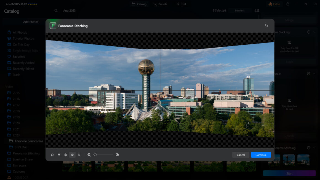This screenshot has width=320, height=180.
Task: Click the zoom slider handle
Action: click(95, 155)
